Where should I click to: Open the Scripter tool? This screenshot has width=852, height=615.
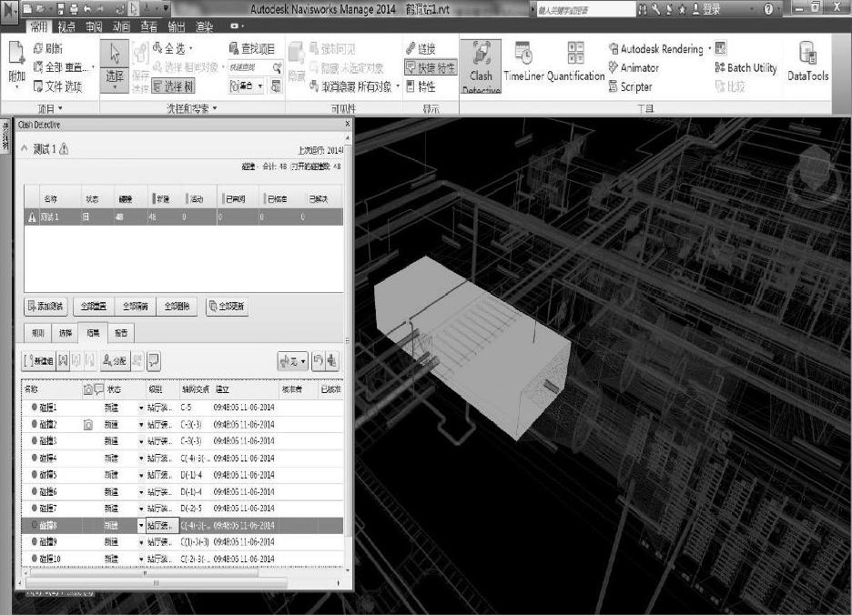(630, 86)
